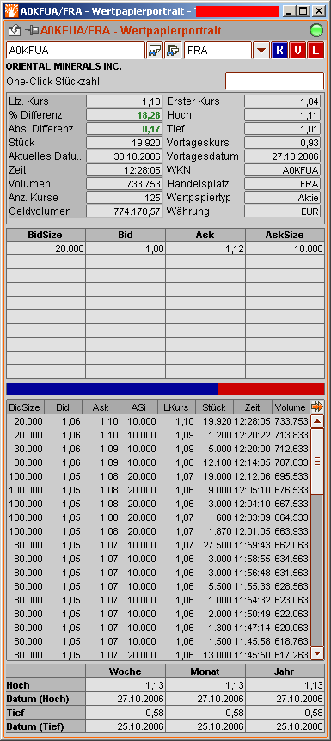Click the Abs. Differenz value 0,17

[x=125, y=129]
